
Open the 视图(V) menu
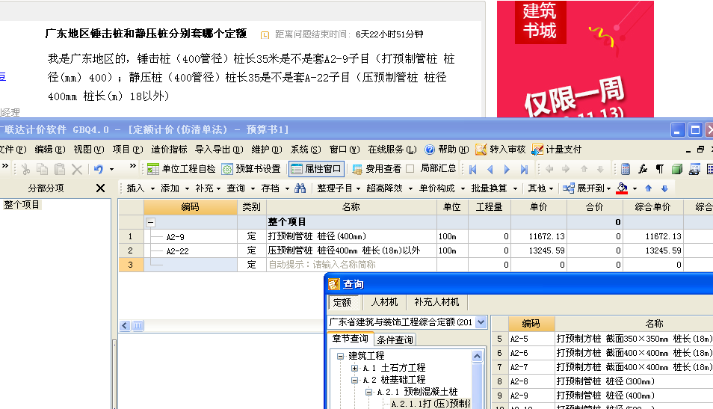tap(89, 150)
